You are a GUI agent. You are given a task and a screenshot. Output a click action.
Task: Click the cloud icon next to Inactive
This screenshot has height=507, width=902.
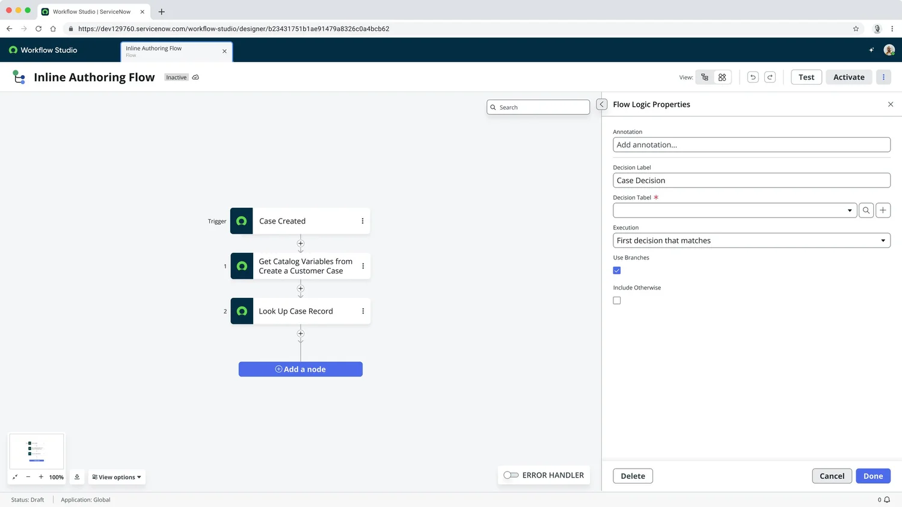195,77
